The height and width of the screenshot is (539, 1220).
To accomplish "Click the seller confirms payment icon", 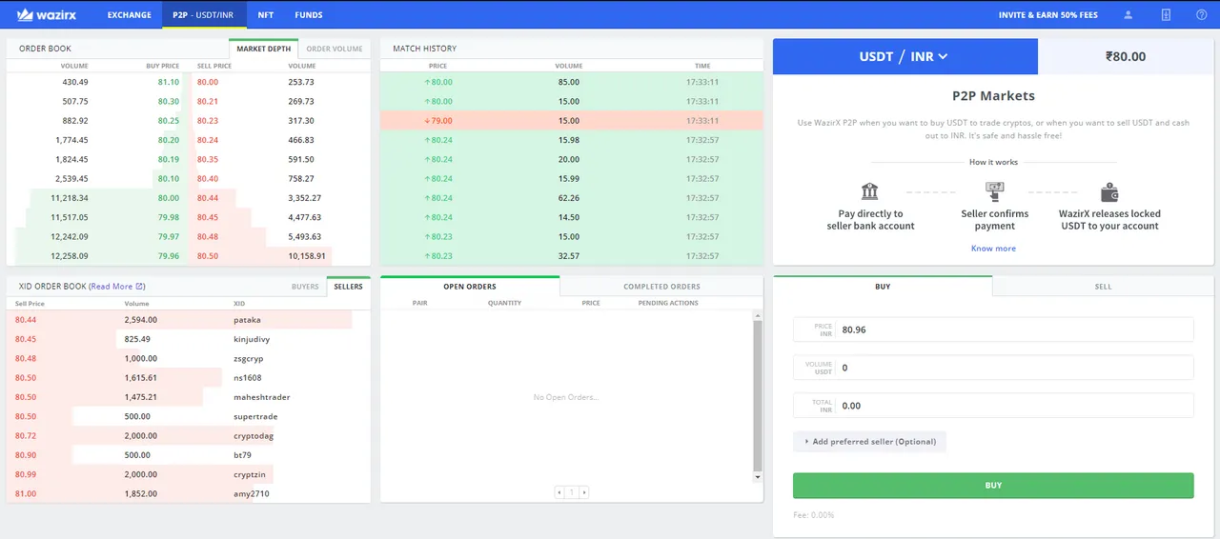I will [994, 191].
